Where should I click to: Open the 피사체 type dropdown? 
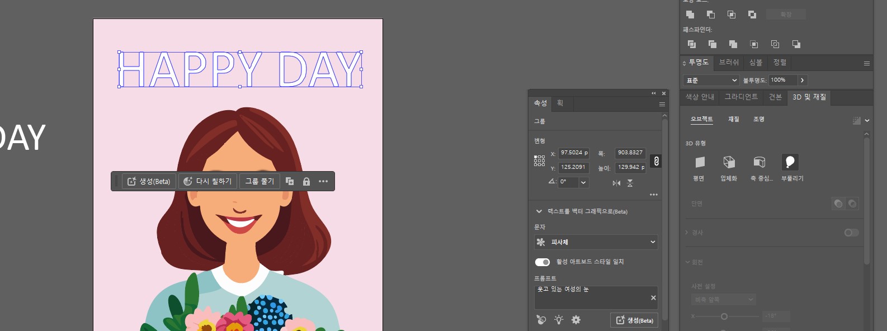pos(596,242)
